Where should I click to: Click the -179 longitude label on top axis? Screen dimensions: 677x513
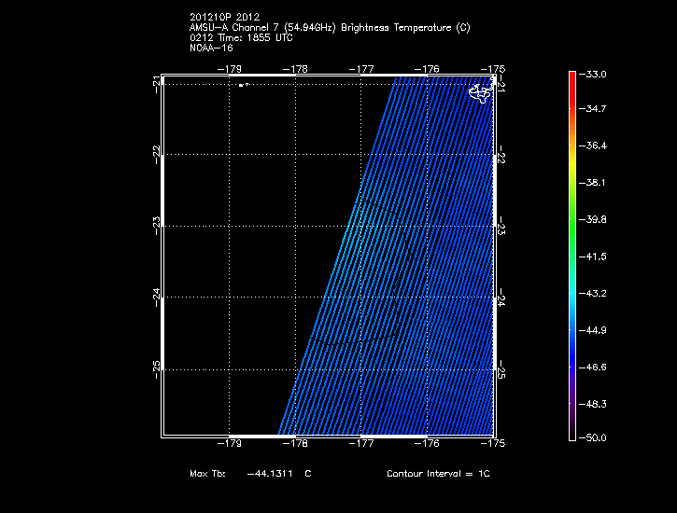tap(230, 68)
